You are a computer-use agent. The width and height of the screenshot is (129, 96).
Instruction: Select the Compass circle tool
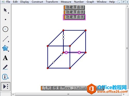5,29
